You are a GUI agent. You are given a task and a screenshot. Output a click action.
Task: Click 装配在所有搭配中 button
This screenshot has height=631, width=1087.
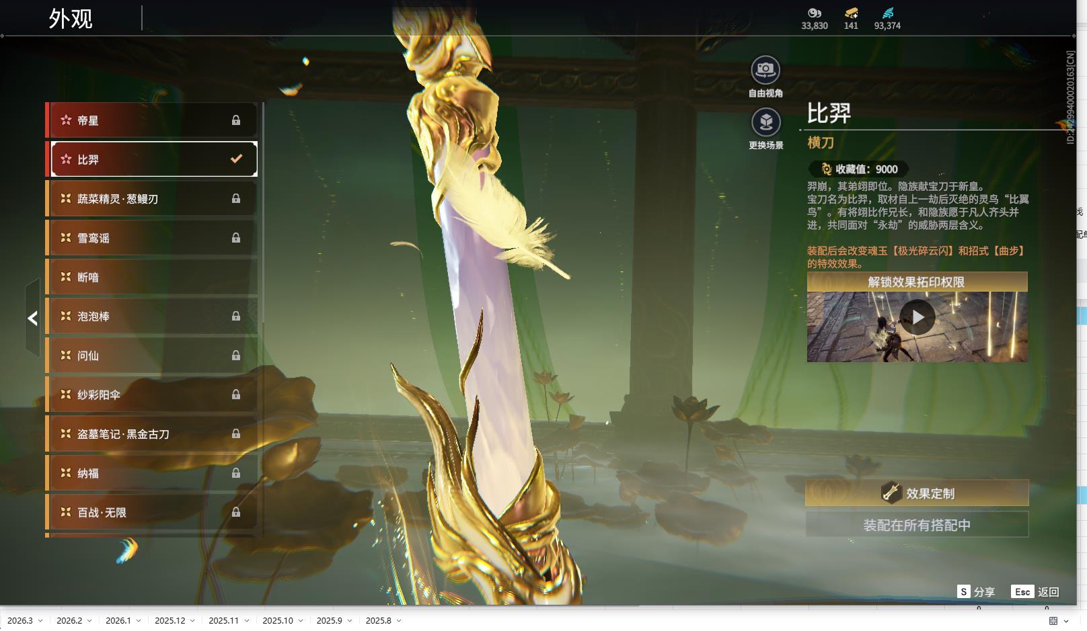tap(917, 525)
